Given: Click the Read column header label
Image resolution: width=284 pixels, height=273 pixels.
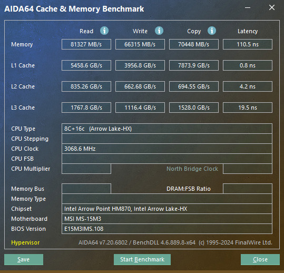Looking at the screenshot, I should click(86, 31).
